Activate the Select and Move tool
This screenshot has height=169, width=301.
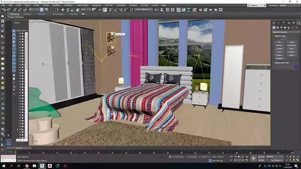(x=63, y=10)
